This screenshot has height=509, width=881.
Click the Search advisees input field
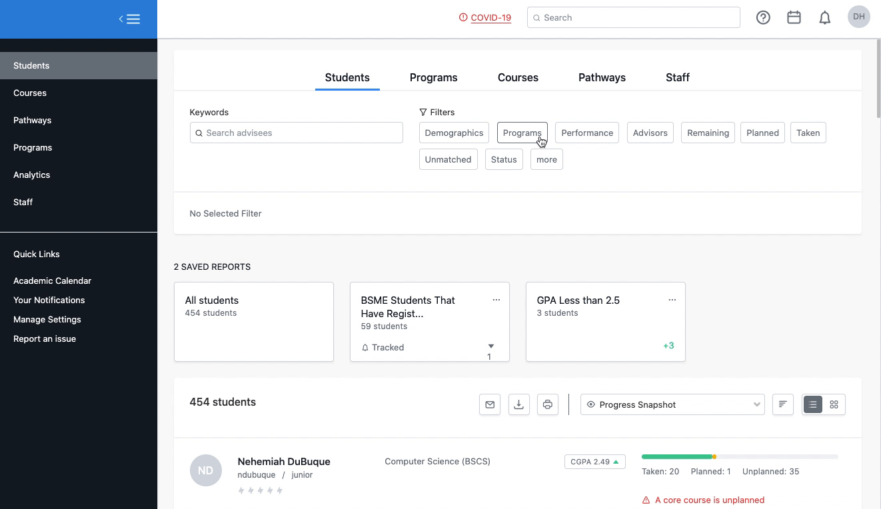coord(296,133)
